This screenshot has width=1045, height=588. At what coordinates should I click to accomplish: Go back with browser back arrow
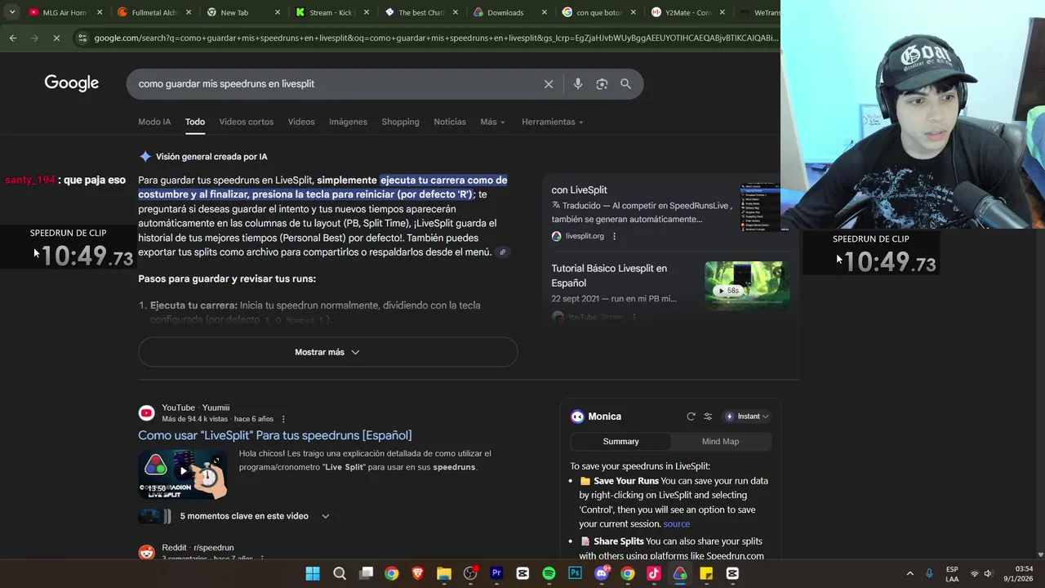coord(13,38)
